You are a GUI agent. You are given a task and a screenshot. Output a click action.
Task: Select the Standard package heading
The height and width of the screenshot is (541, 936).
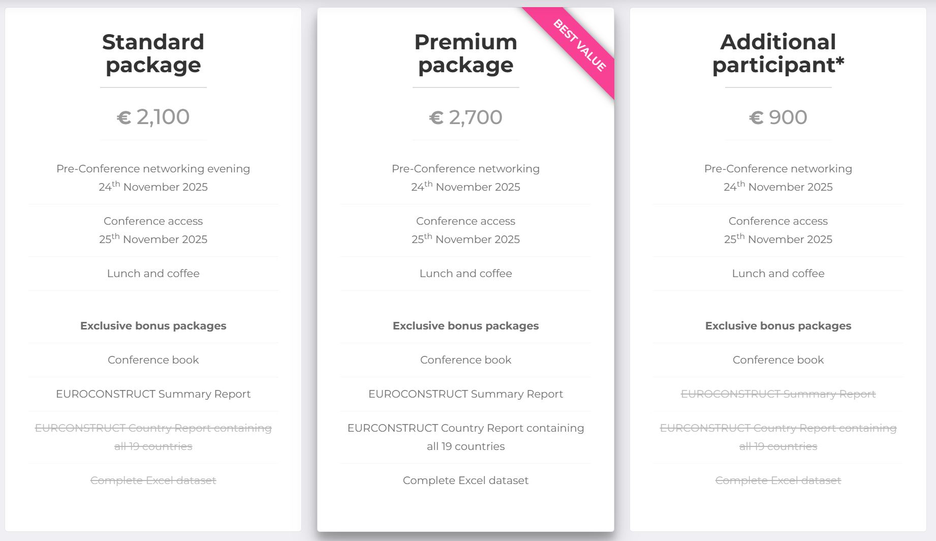(x=153, y=53)
